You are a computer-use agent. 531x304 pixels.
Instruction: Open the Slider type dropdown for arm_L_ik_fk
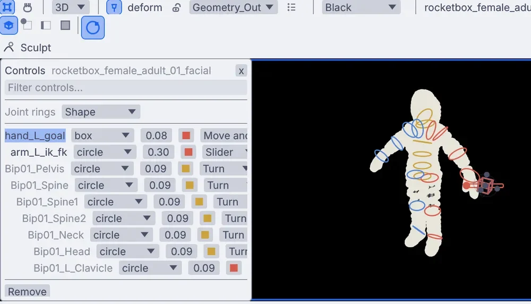pyautogui.click(x=225, y=152)
